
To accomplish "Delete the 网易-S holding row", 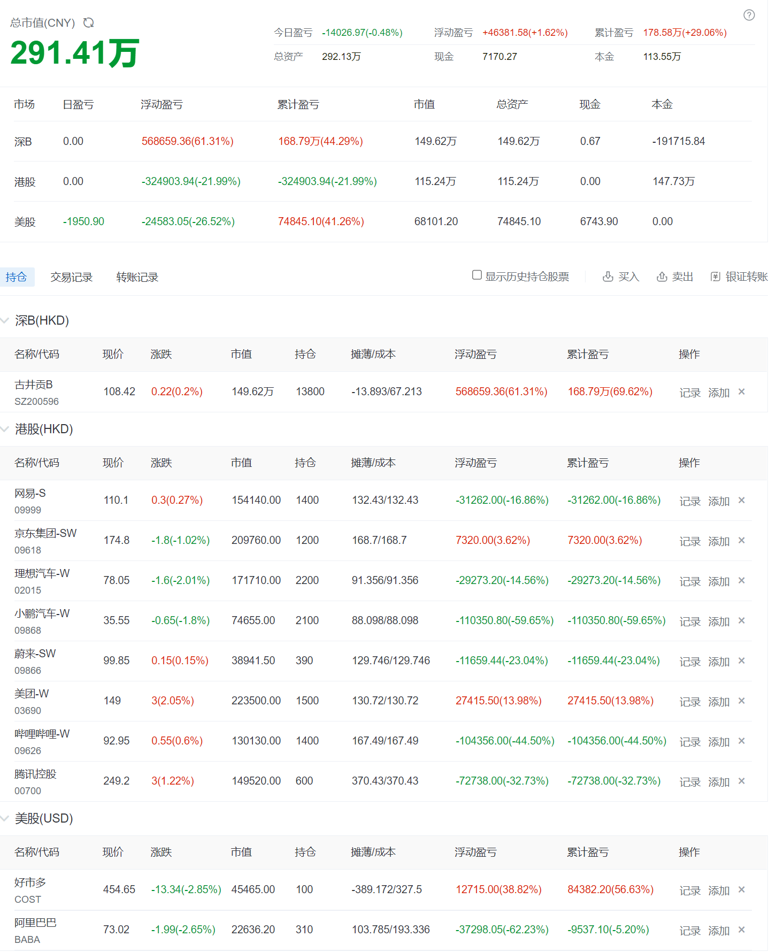I will click(742, 500).
